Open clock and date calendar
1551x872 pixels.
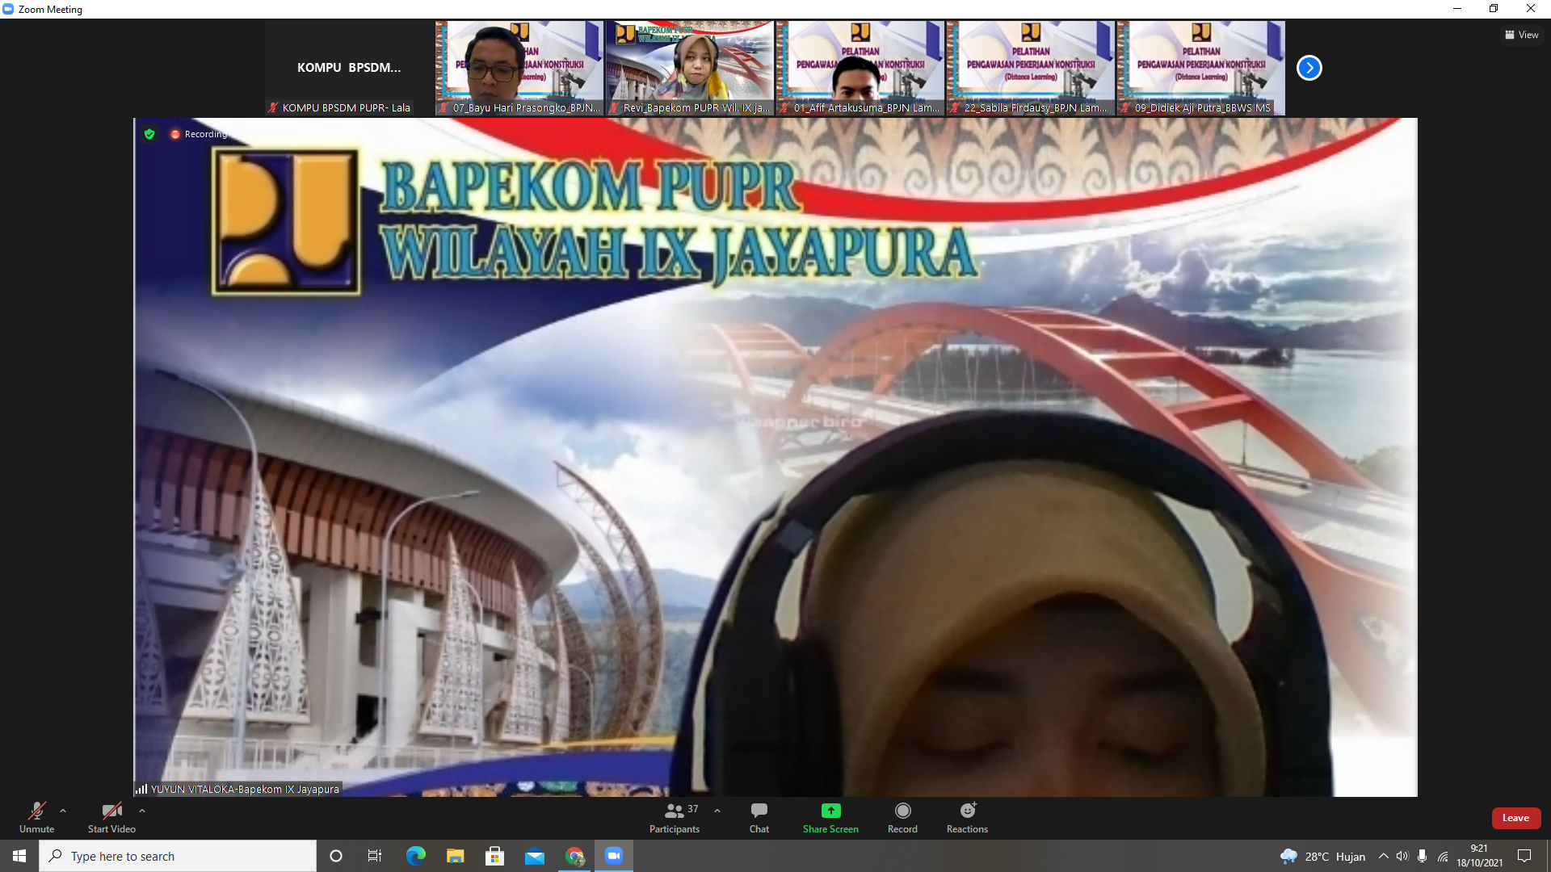pyautogui.click(x=1479, y=856)
